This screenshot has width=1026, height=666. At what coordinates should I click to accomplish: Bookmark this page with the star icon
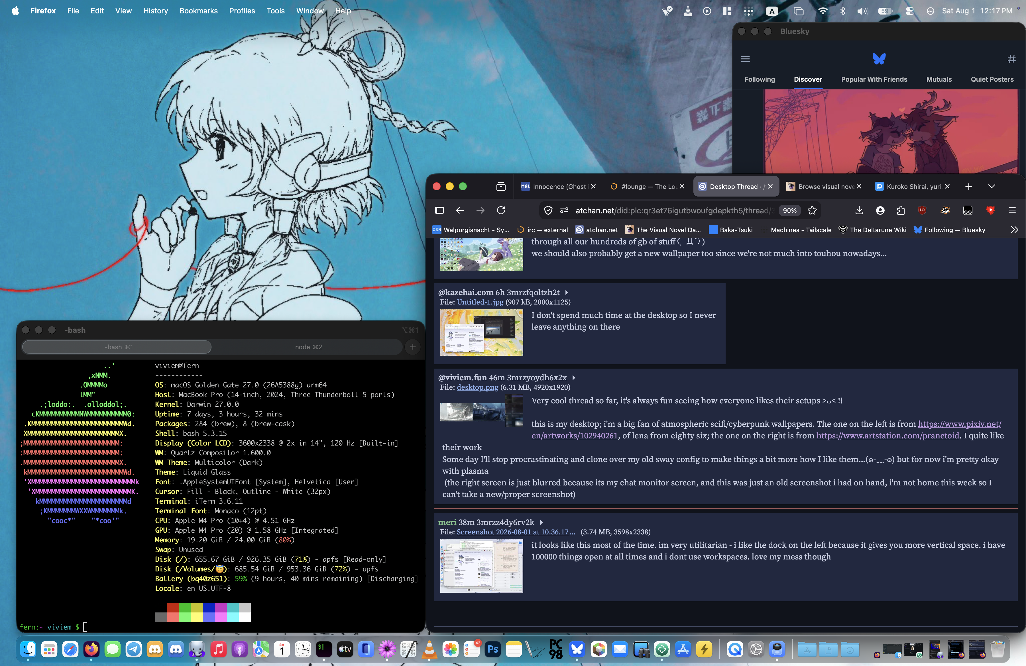(812, 210)
